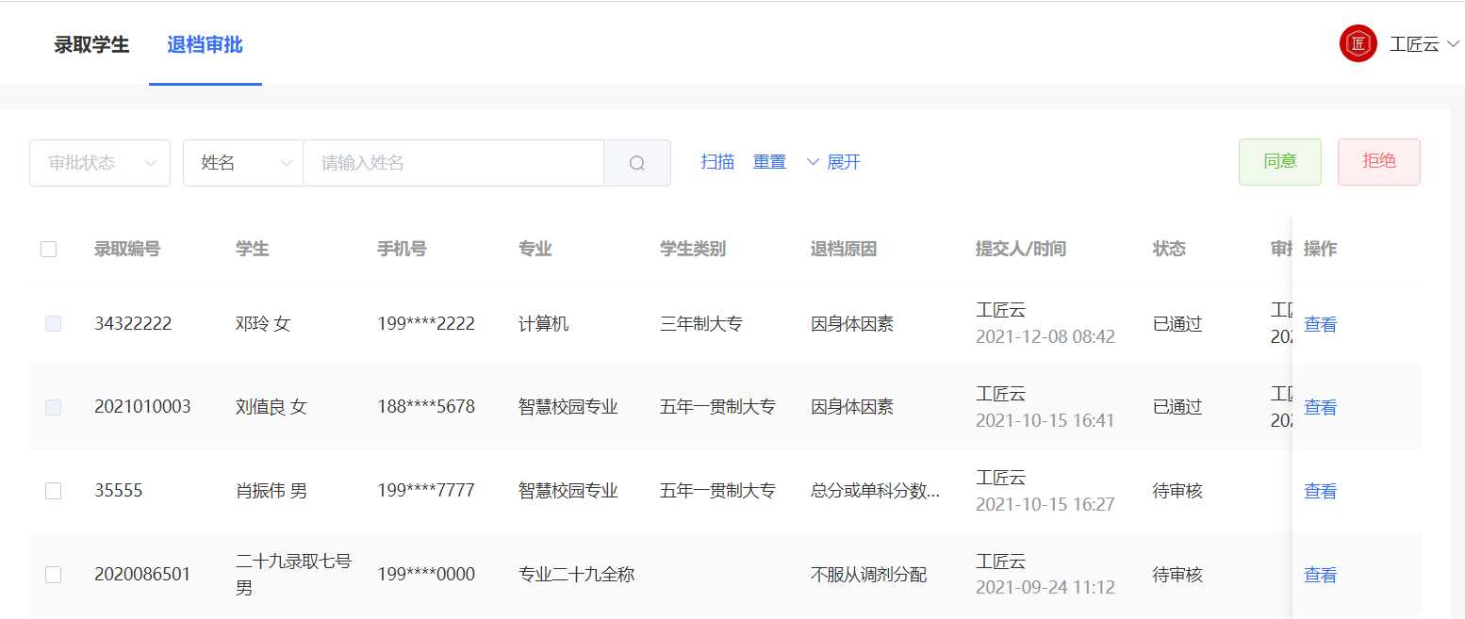Click the red 拒绝 reject button

pos(1378,161)
